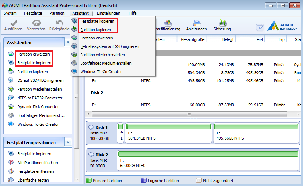Choose Partition erweitern in the Assistent menu
The image size is (303, 186).
(96, 38)
